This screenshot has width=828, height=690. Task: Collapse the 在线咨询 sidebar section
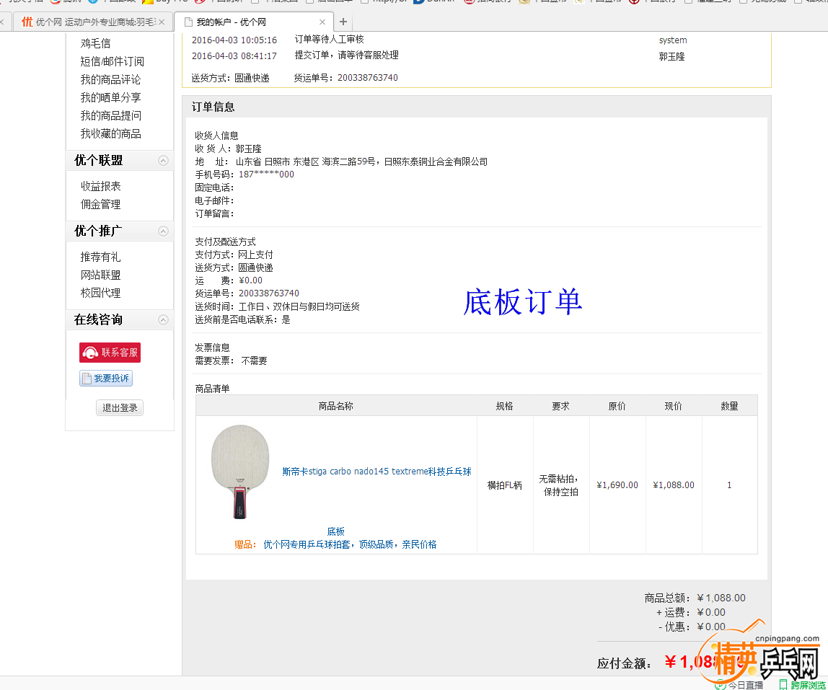pos(163,320)
